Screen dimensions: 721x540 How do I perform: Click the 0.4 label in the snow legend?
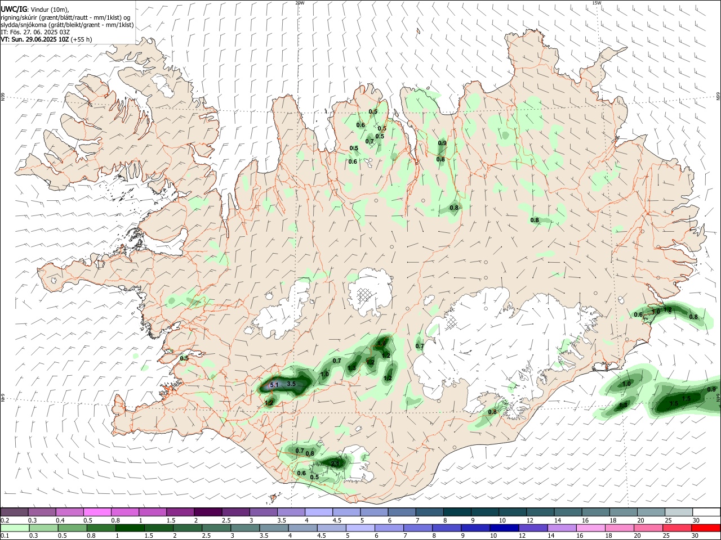pos(60,520)
